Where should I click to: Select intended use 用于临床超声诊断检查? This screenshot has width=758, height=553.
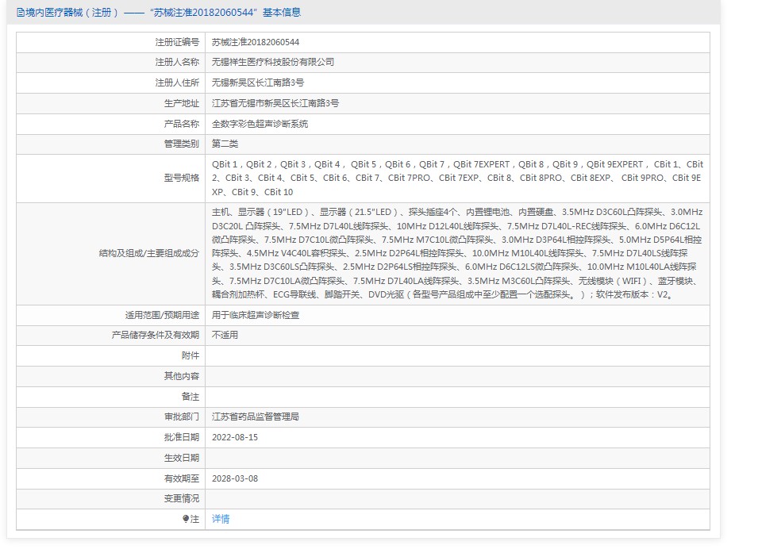[256, 315]
